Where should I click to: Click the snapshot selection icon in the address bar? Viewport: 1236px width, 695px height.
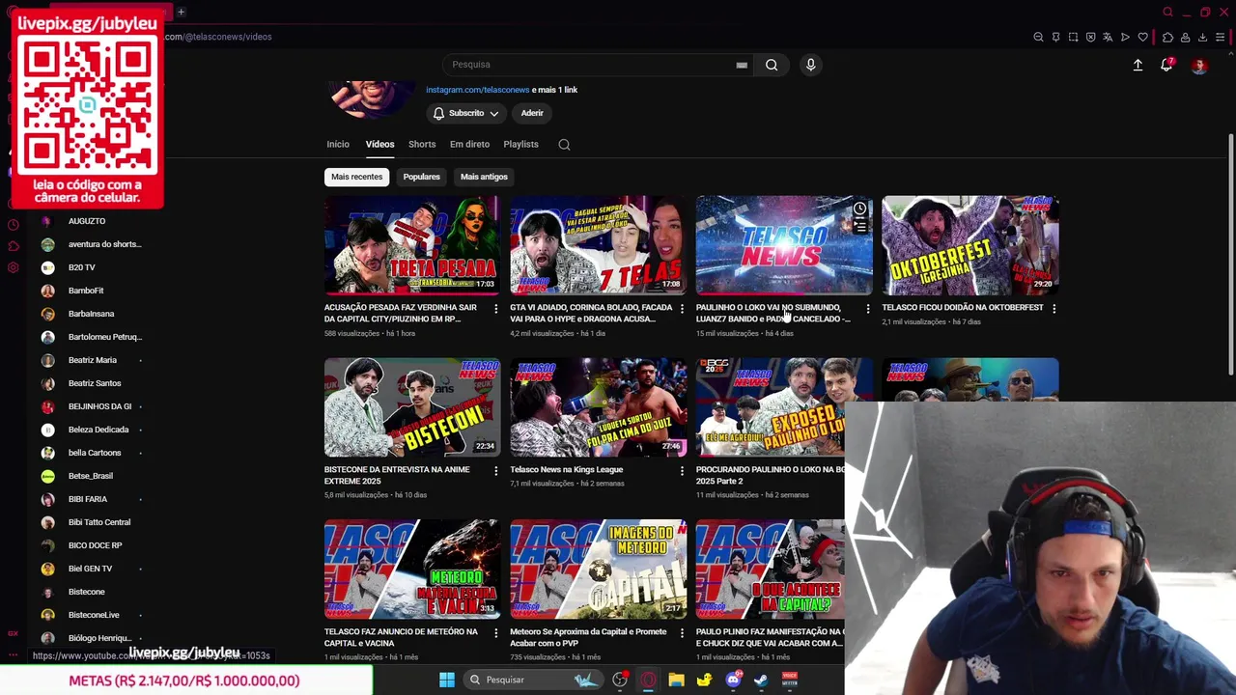click(1073, 38)
